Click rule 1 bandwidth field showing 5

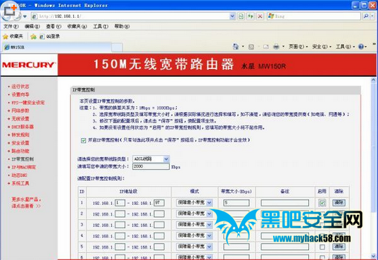[237, 203]
